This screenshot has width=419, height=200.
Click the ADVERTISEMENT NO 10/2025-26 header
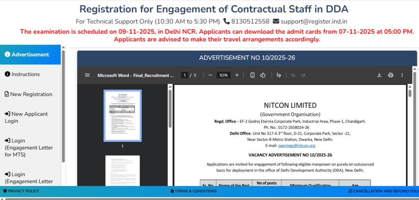click(x=247, y=58)
